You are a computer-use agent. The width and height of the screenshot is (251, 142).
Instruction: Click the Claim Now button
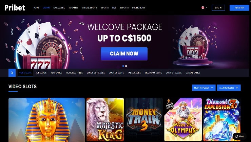[x=124, y=54]
